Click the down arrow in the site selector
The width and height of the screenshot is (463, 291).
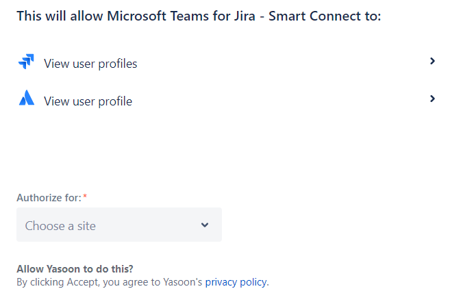coord(204,225)
